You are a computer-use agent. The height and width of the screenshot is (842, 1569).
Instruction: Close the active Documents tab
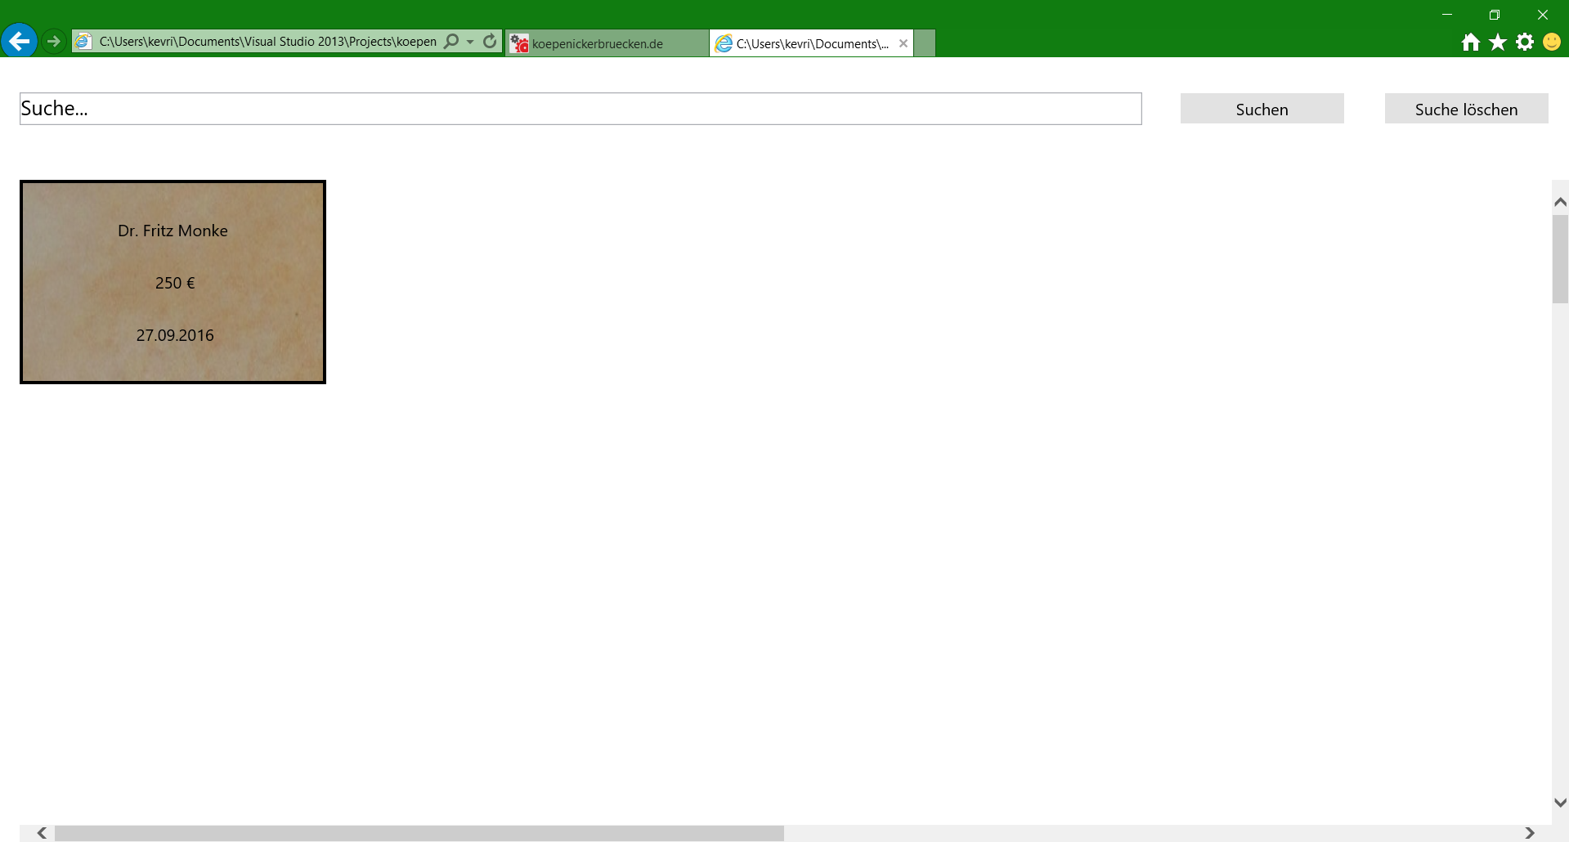pos(903,43)
